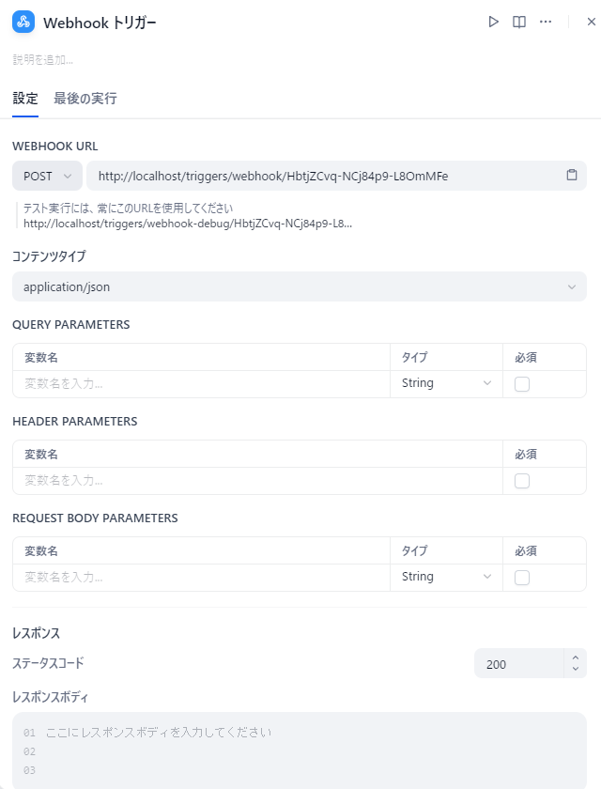Open the help documentation book icon
The width and height of the screenshot is (601, 789).
click(519, 22)
